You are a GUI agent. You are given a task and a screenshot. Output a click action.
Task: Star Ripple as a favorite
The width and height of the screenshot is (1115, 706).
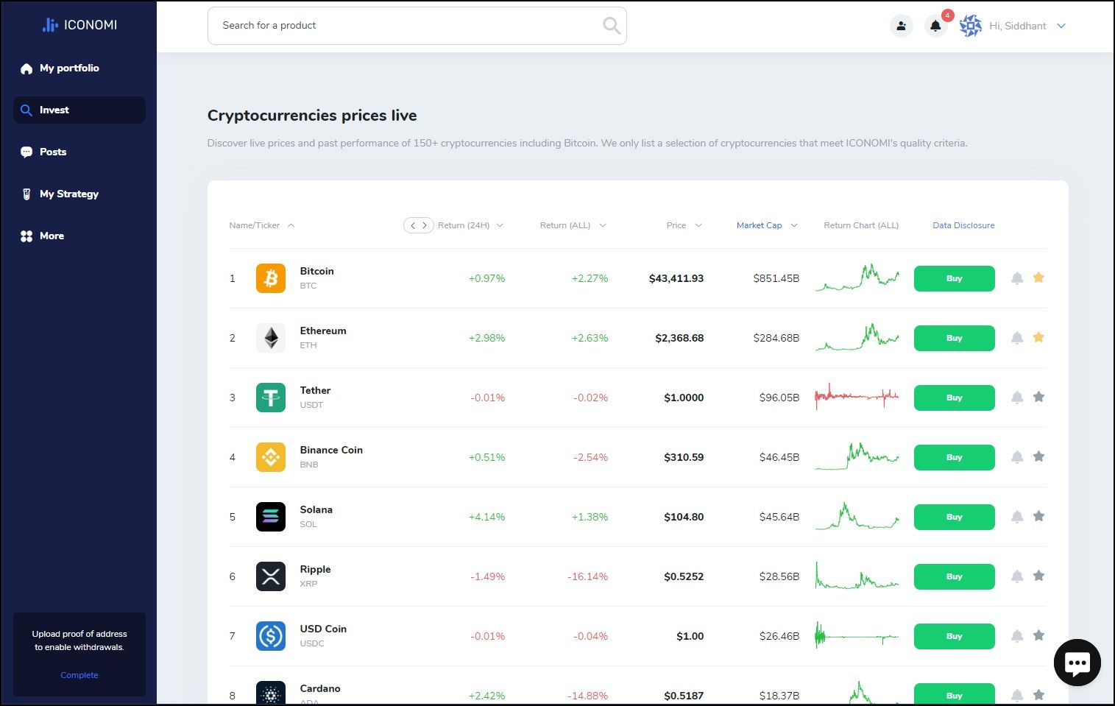(x=1038, y=576)
